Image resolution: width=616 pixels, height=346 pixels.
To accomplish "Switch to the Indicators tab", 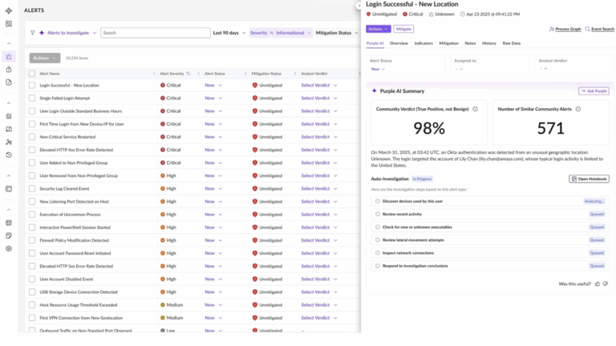I will point(423,43).
